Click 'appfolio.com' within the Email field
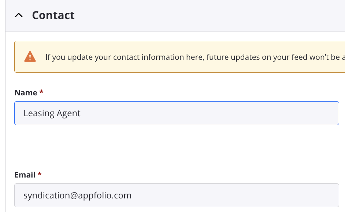The height and width of the screenshot is (212, 345). click(104, 195)
